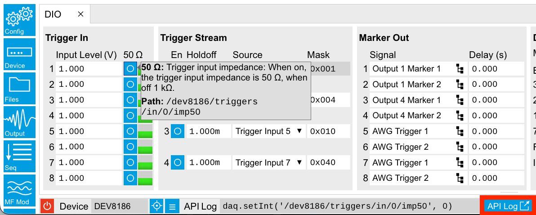Toggle 50 Ω for Trigger In 5

click(130, 131)
